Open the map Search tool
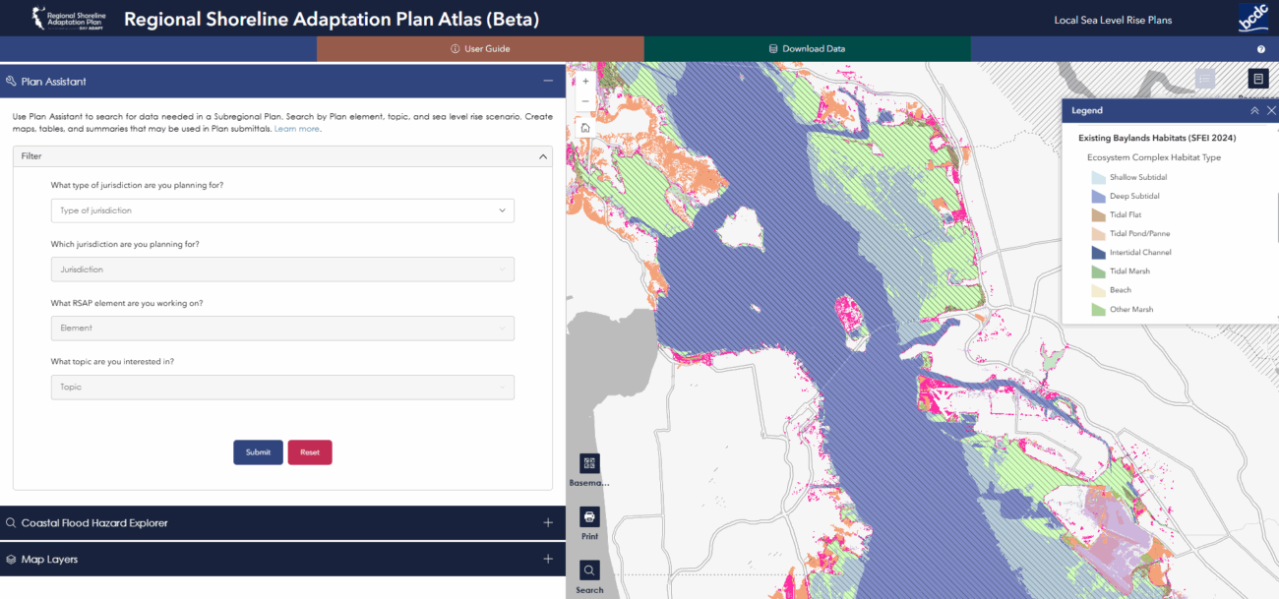This screenshot has width=1279, height=599. 589,570
